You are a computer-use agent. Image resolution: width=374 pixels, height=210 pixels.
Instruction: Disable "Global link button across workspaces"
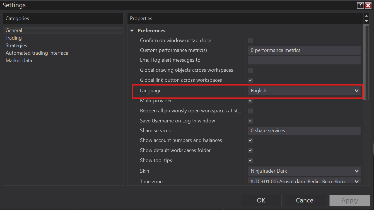pyautogui.click(x=250, y=80)
